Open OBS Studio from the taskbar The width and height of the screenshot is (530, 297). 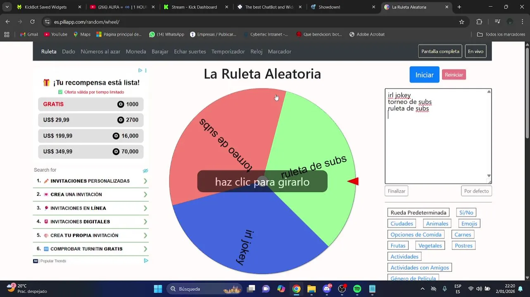(x=342, y=289)
